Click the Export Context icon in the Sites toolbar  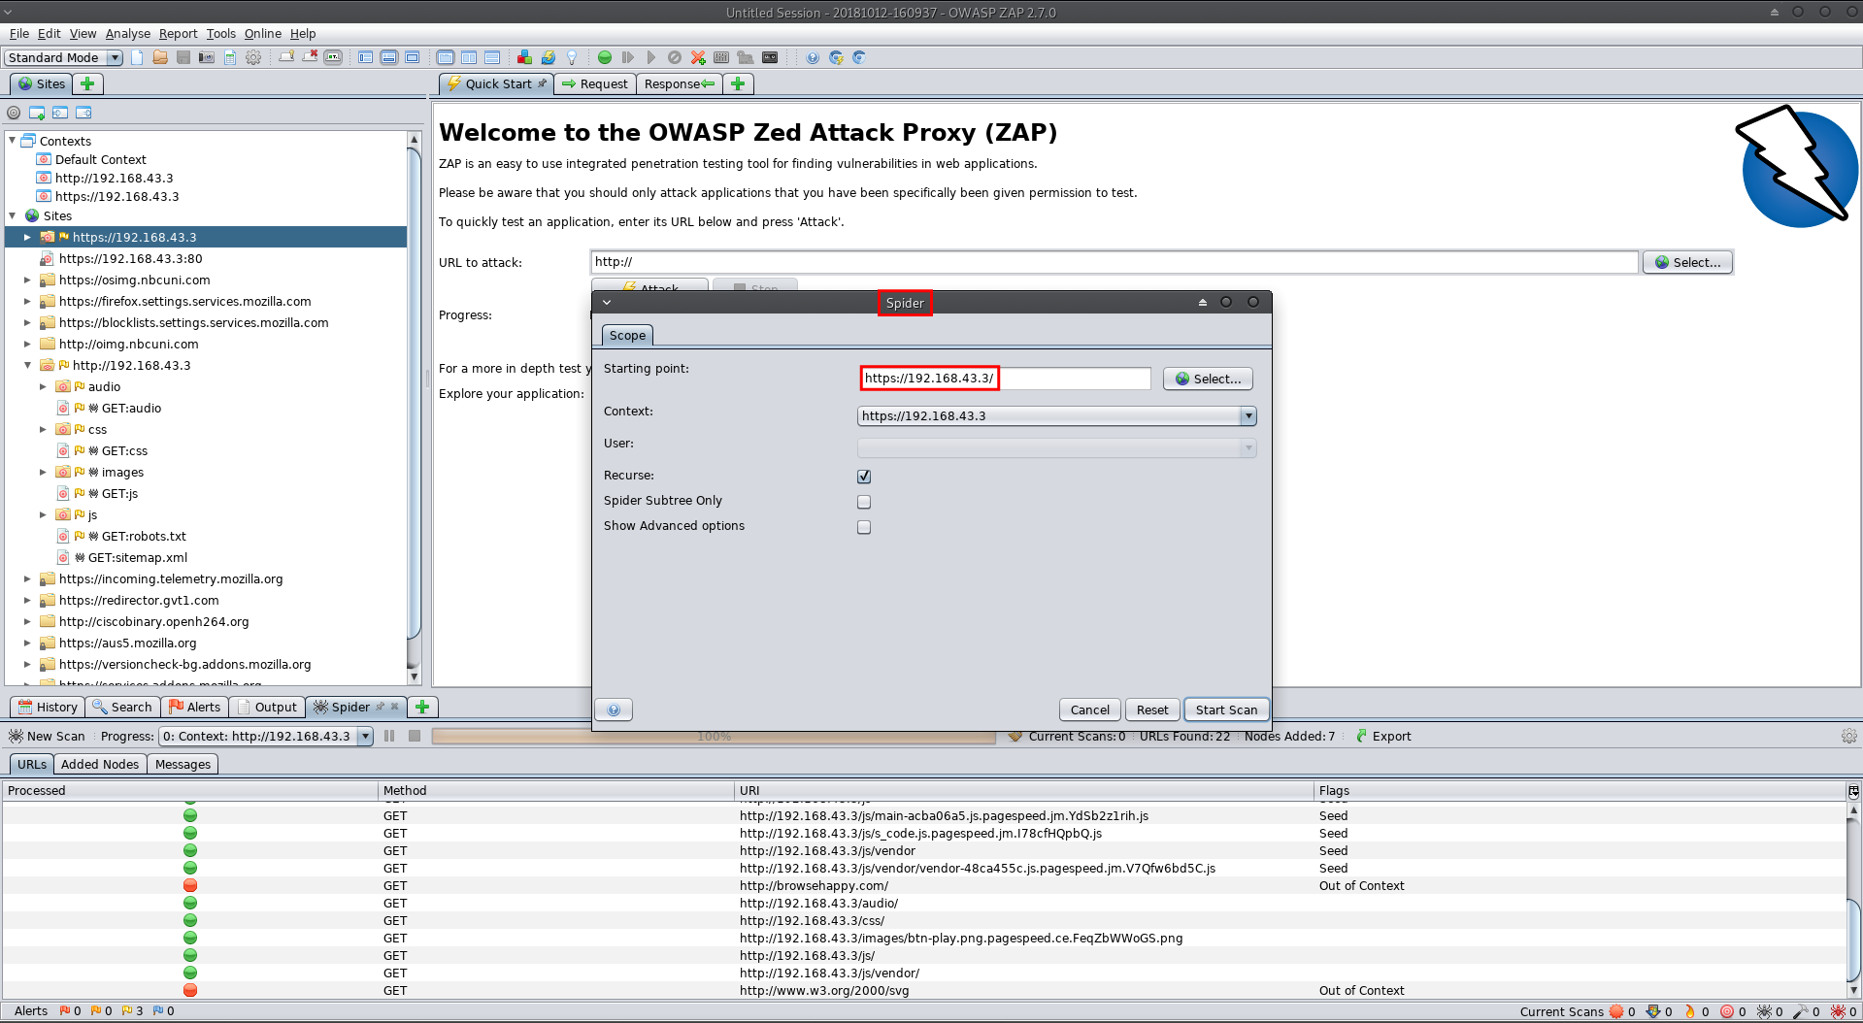pyautogui.click(x=83, y=113)
